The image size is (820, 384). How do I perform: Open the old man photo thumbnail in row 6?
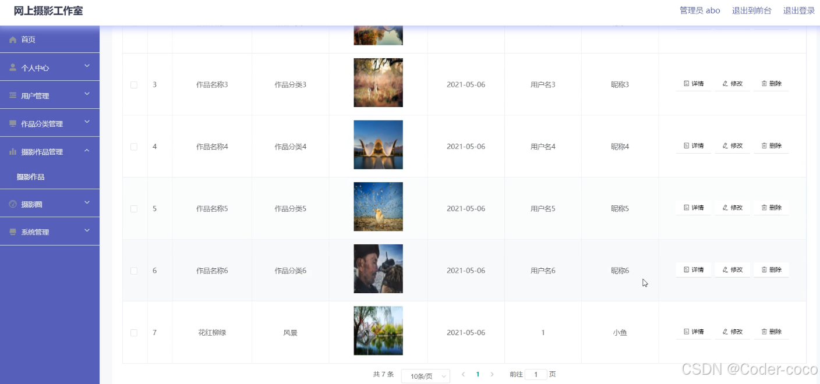(378, 269)
